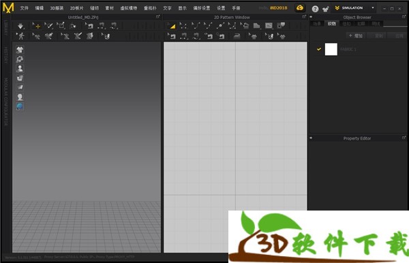409x263 pixels.
Task: Open the HISTORY side panel tab
Action: [5, 55]
